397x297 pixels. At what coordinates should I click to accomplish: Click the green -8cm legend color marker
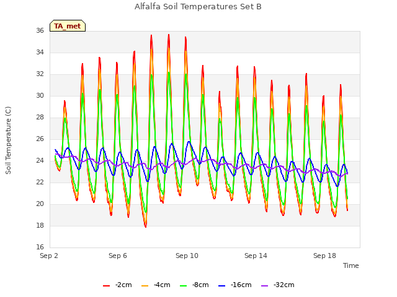tap(184, 286)
